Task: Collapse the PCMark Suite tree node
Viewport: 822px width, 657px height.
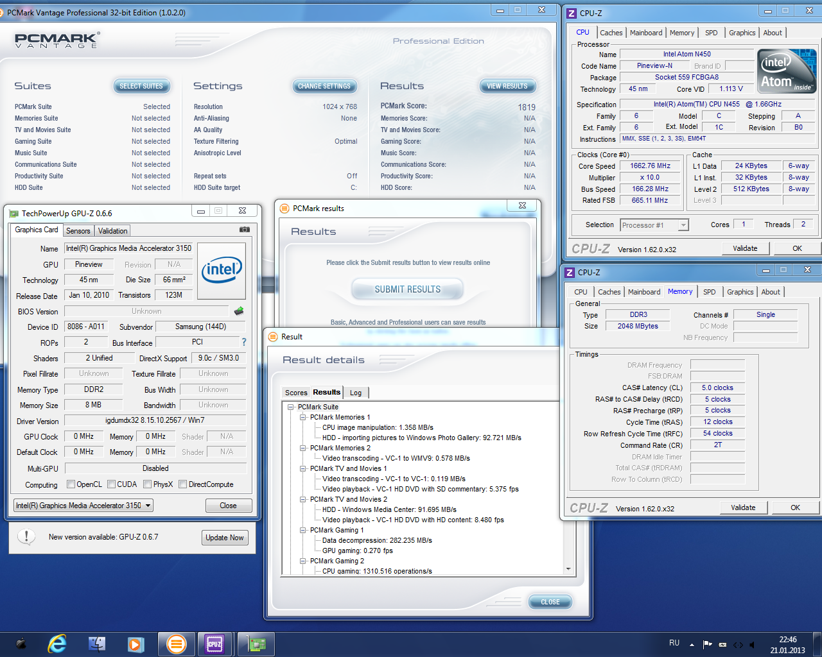Action: pos(291,407)
